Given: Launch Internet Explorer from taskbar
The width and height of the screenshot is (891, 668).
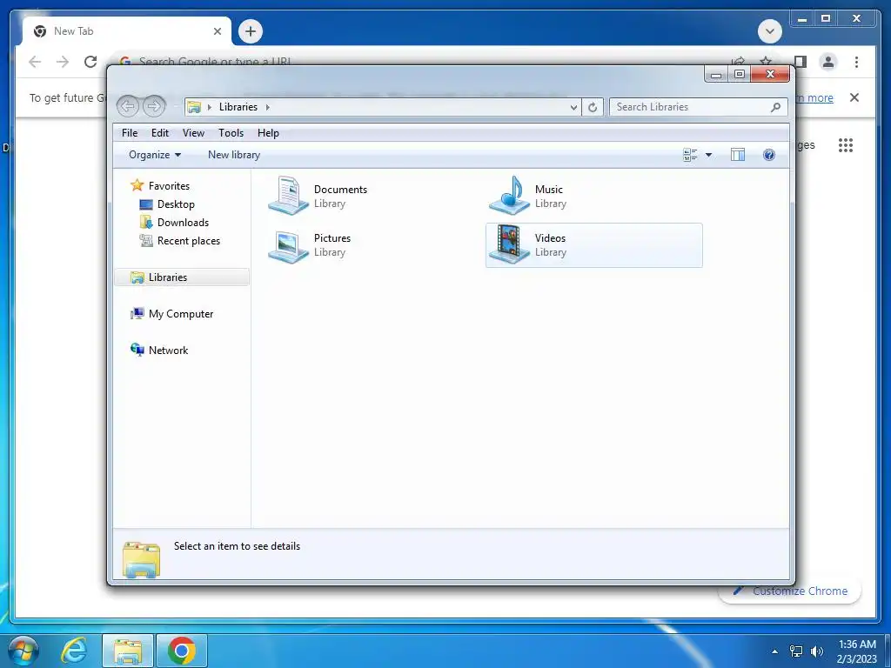Looking at the screenshot, I should coord(74,651).
